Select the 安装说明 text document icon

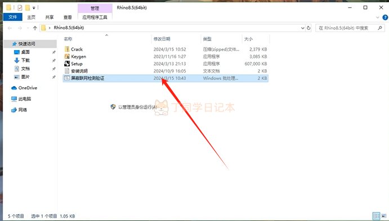(67, 71)
